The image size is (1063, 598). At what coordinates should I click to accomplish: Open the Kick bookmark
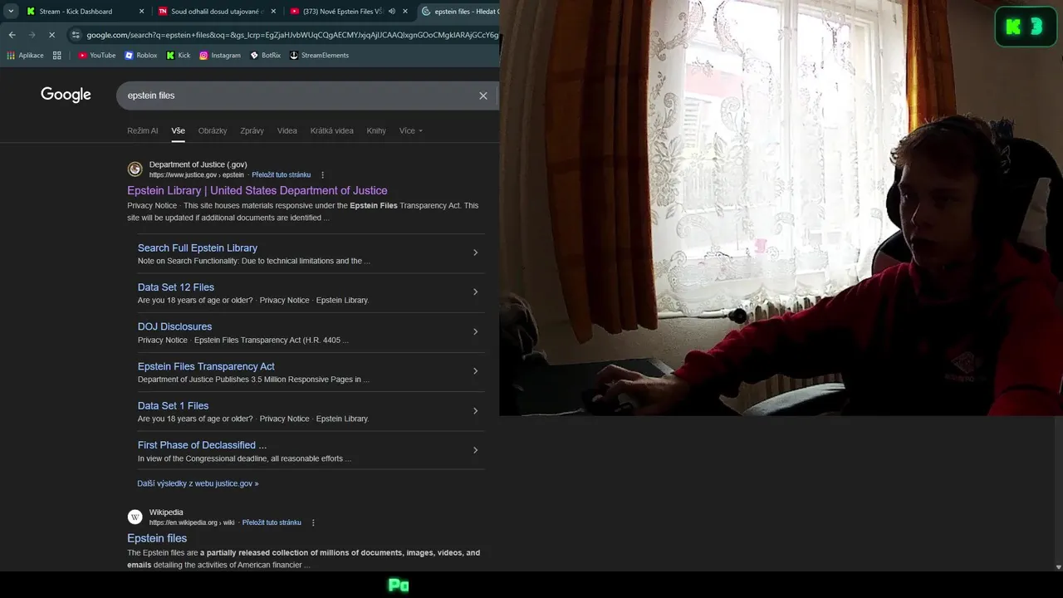coord(179,56)
